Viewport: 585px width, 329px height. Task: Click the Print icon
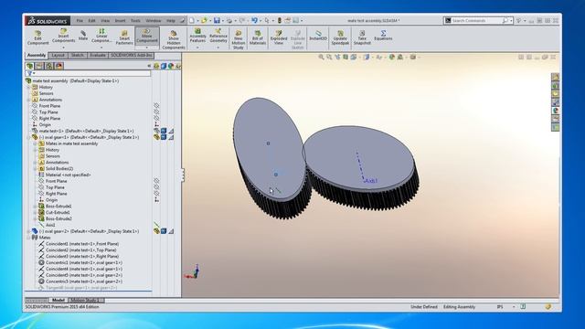229,20
